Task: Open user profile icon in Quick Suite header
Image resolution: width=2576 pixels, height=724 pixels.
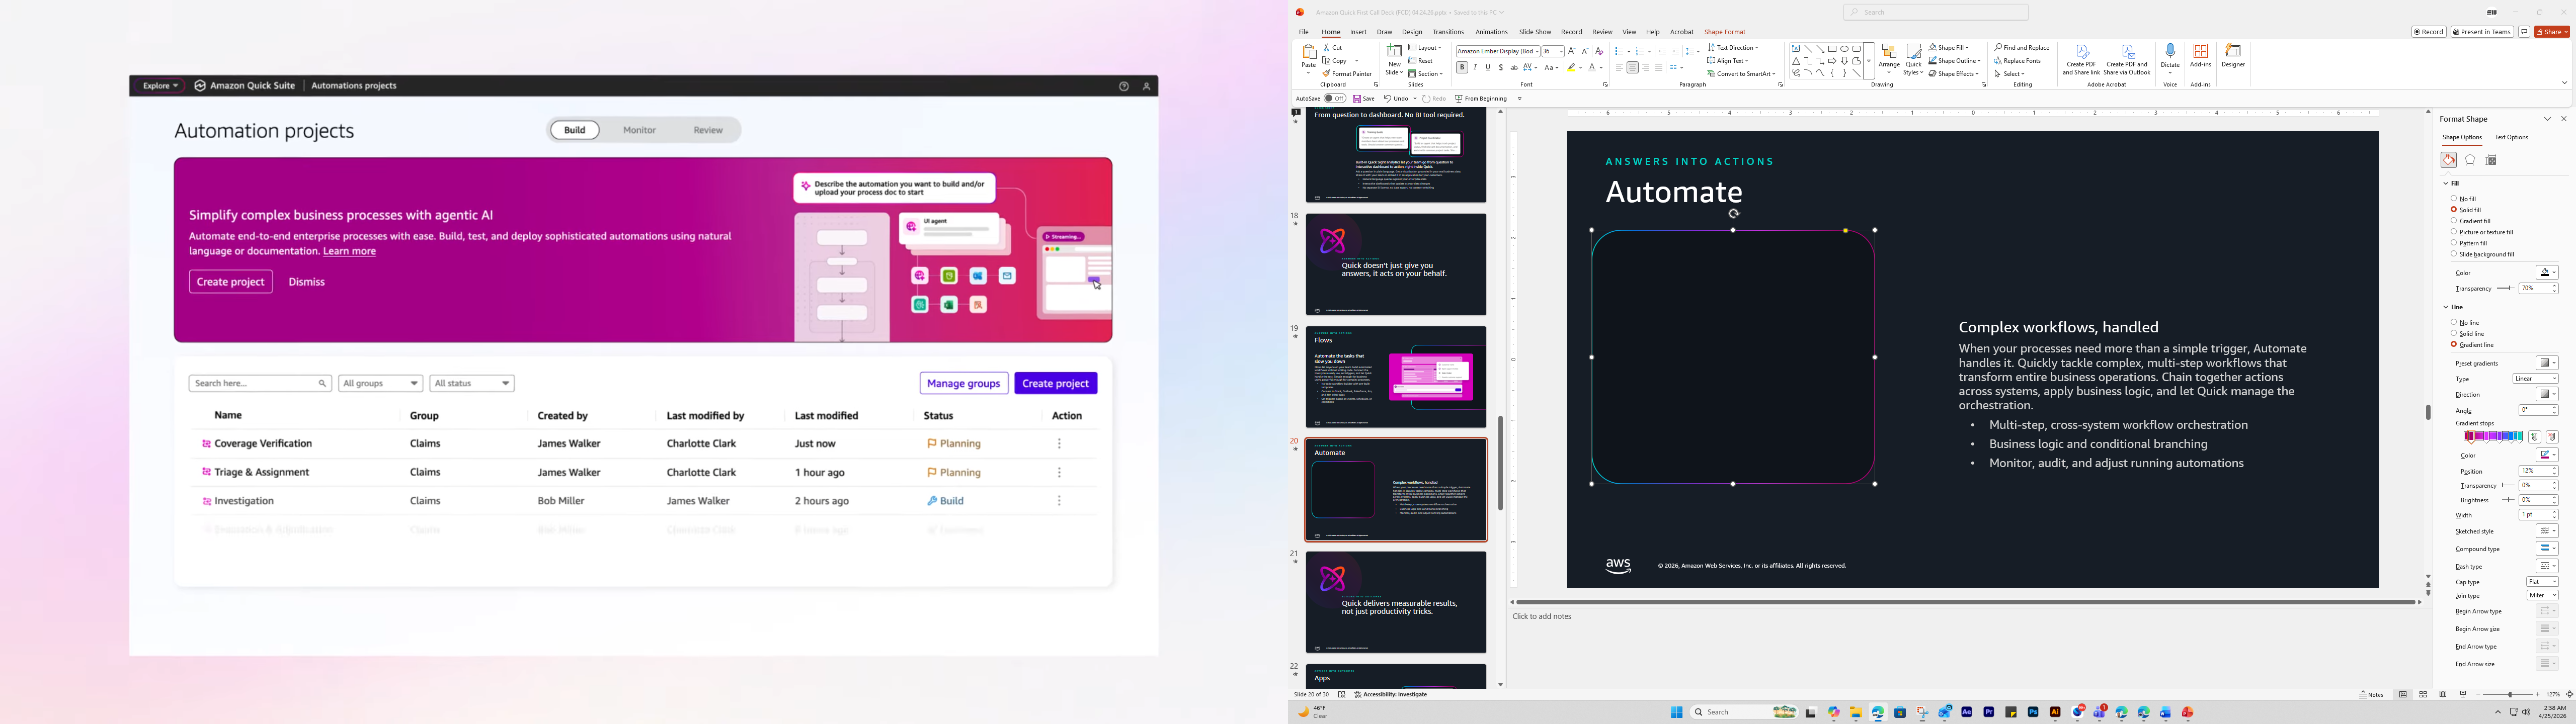Action: pyautogui.click(x=1147, y=87)
